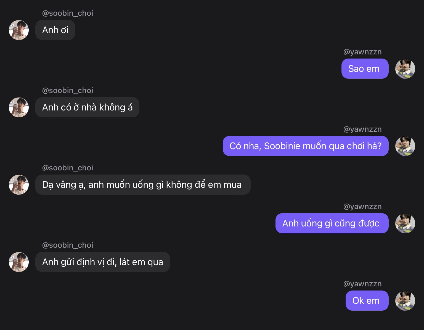Click yawnzzn's avatar next to "Ok em"

[405, 301]
